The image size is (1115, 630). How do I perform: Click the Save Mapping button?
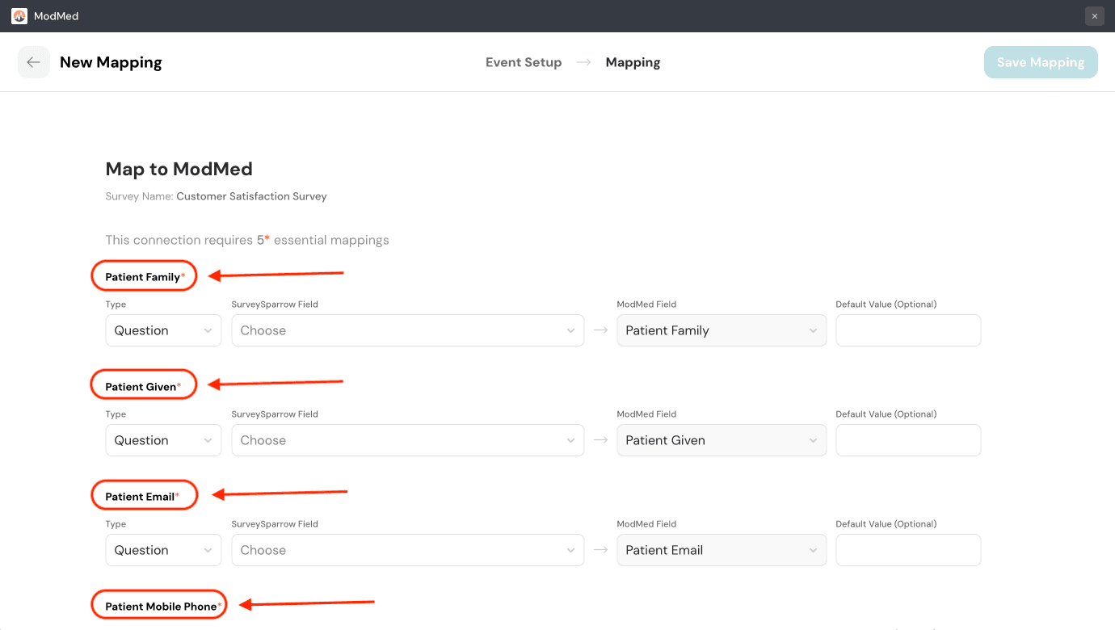coord(1040,62)
